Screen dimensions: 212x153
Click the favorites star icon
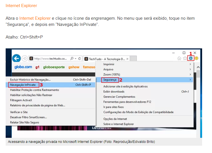click(x=185, y=58)
